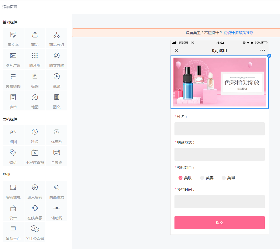Insert the 视频 video component
The image size is (280, 249).
point(57,80)
